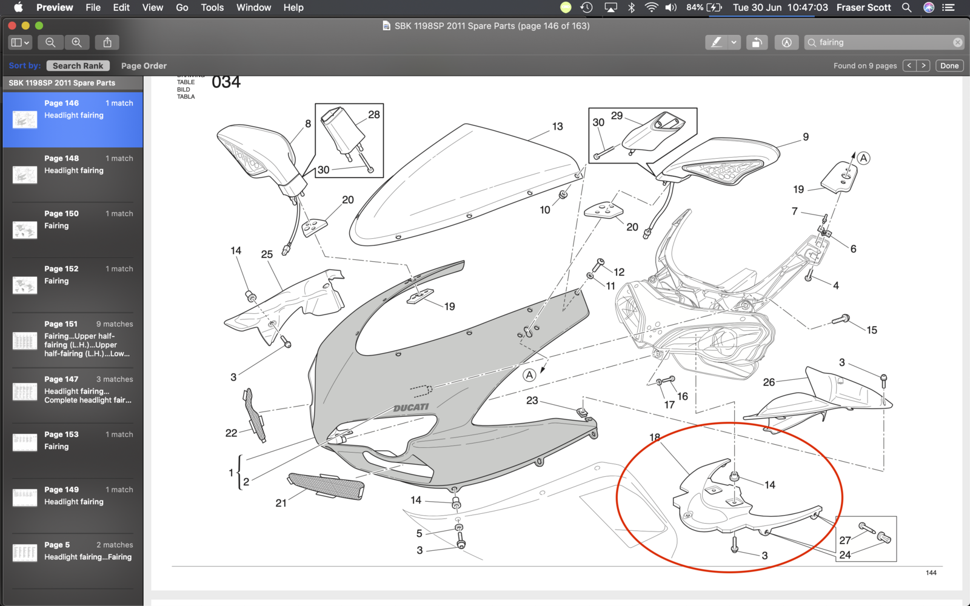The height and width of the screenshot is (606, 970).
Task: Clear the 'fairing' search text
Action: [957, 42]
